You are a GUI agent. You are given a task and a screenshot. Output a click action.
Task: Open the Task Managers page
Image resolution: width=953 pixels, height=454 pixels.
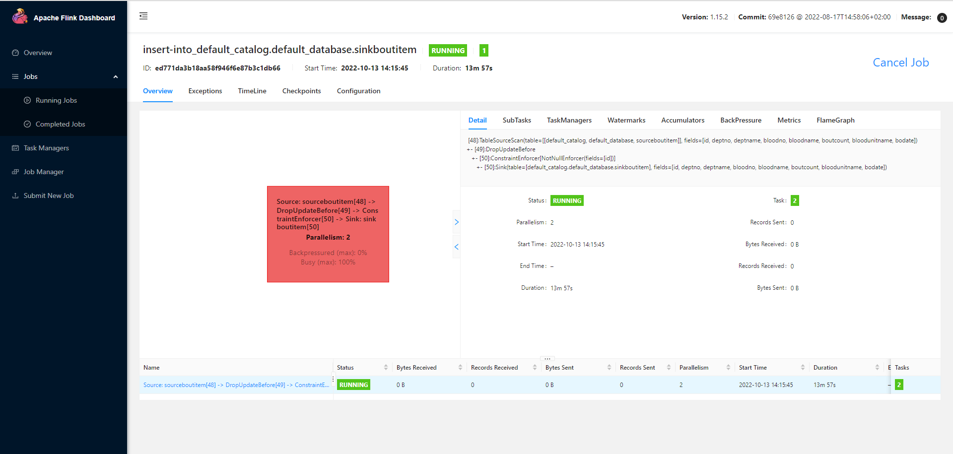(64, 148)
